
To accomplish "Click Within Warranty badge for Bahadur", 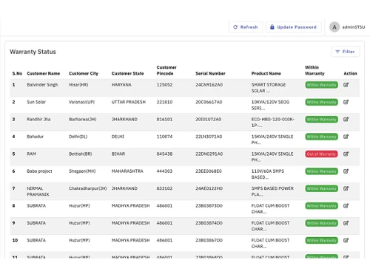I will 321,137.
